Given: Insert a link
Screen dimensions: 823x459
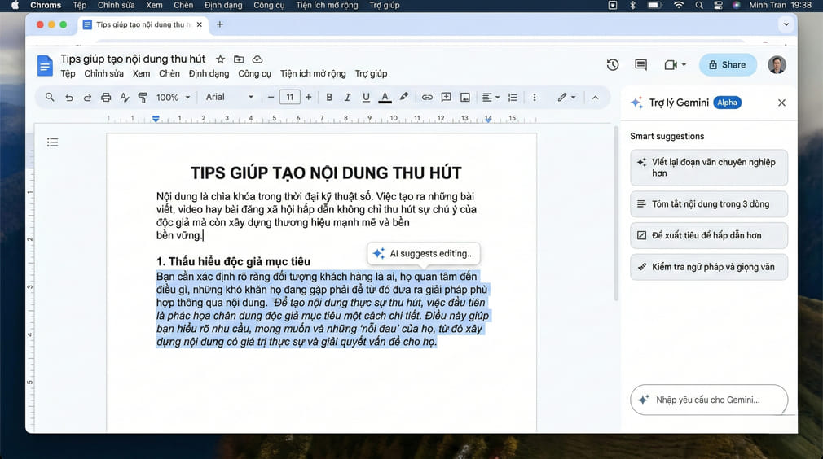Looking at the screenshot, I should click(x=427, y=98).
